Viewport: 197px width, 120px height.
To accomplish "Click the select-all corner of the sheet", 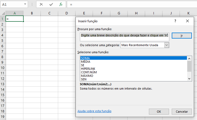I will (x=3, y=13).
